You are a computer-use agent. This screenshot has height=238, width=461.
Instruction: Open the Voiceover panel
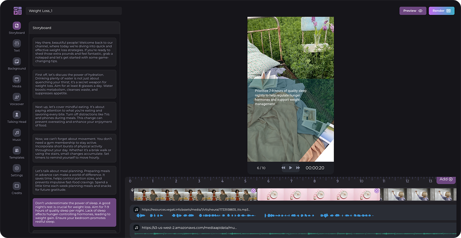coord(16,97)
